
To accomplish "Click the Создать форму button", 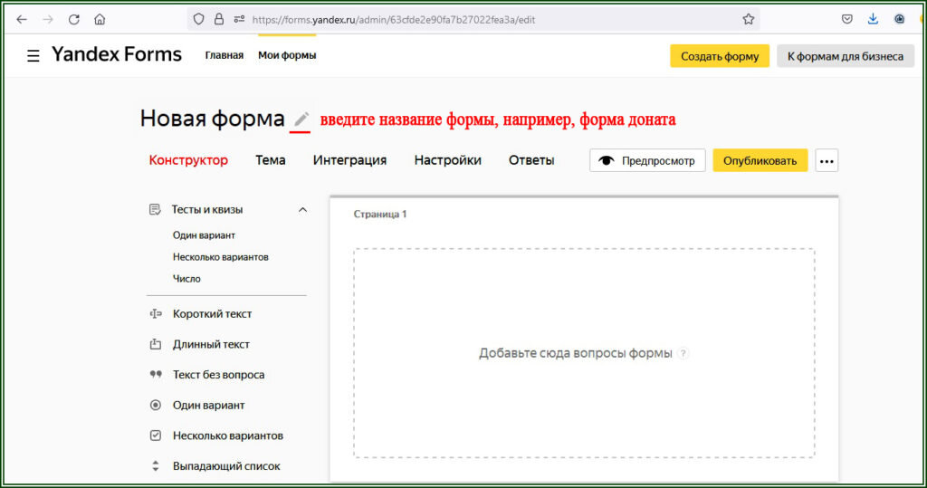I will click(x=720, y=56).
